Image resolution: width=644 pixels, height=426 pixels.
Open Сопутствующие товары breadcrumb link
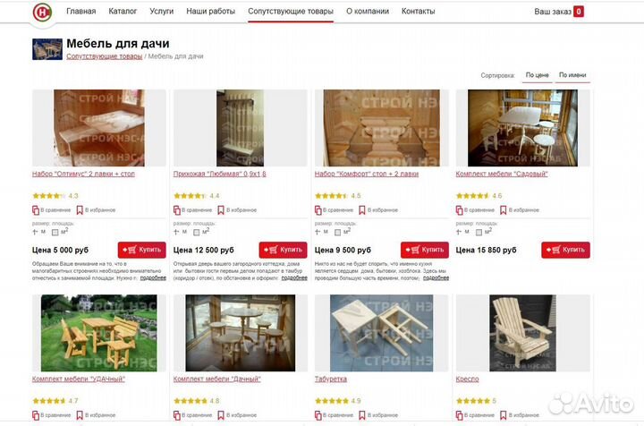click(x=105, y=56)
